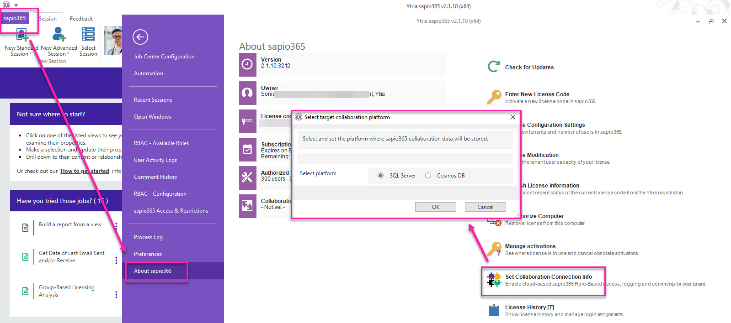The height and width of the screenshot is (323, 731).
Task: Click the Set Collaboration Connection Info puzzle icon
Action: (494, 280)
